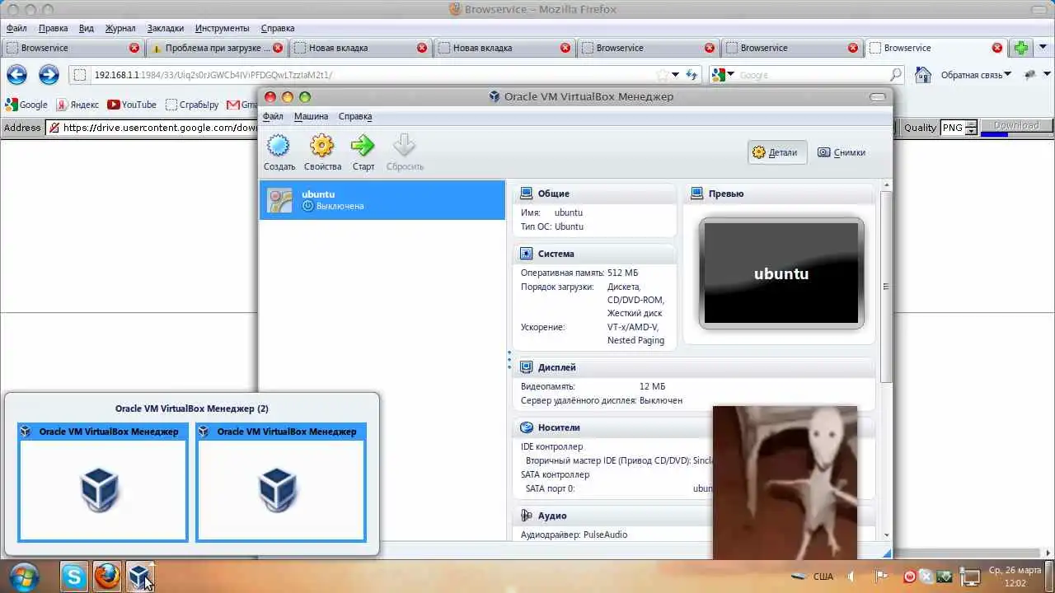Click США keyboard language indicator
1055x593 pixels.
pos(823,577)
